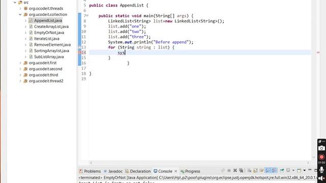Expand the org.ucodeit.first package
The width and height of the screenshot is (326, 183).
[x=20, y=63]
